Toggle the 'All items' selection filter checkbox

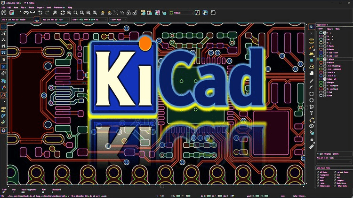pos(317,172)
